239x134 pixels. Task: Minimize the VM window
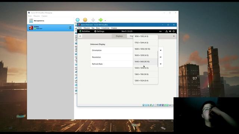click(163, 25)
